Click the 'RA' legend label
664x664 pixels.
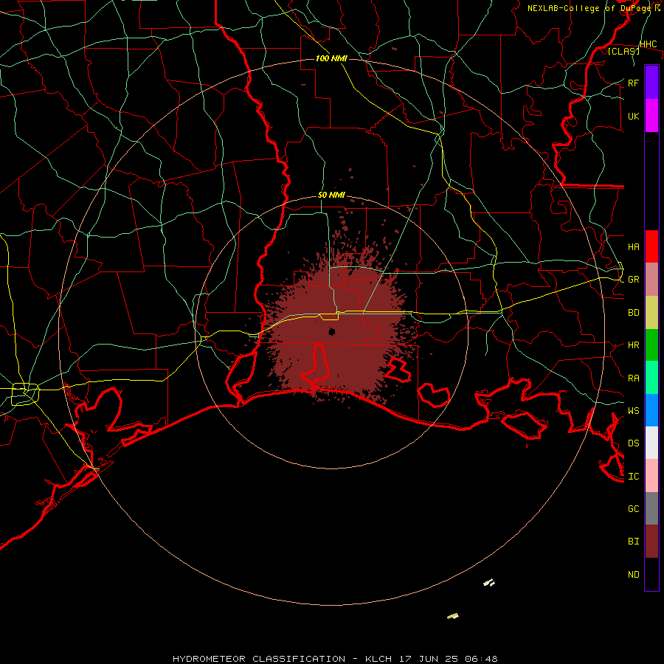coord(633,378)
